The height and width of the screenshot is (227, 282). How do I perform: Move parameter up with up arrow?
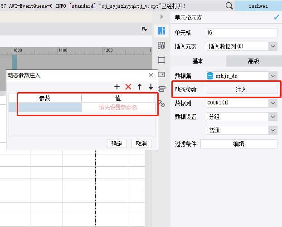coord(140,87)
